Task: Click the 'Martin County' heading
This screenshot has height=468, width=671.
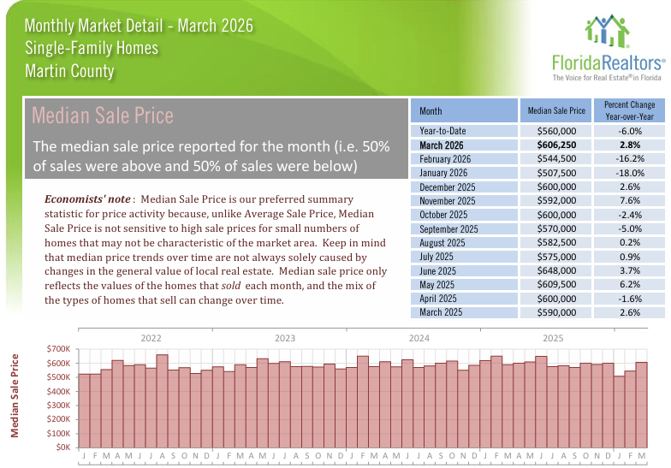Action: [x=69, y=70]
